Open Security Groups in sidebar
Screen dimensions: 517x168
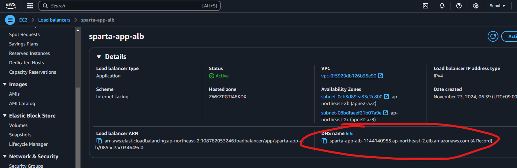26,166
